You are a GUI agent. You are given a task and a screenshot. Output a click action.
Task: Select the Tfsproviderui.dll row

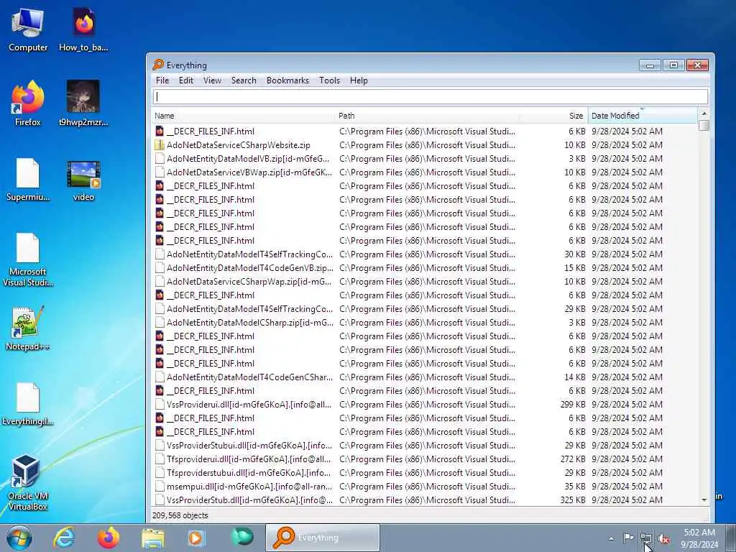click(x=425, y=459)
